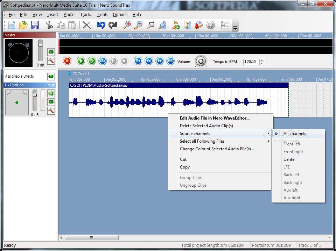Rewind with double-left arrow button
Screen dimensions: 336x251
coord(149,61)
